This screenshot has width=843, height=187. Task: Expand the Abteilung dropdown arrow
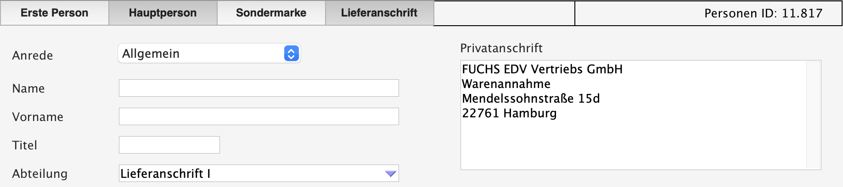tap(390, 174)
